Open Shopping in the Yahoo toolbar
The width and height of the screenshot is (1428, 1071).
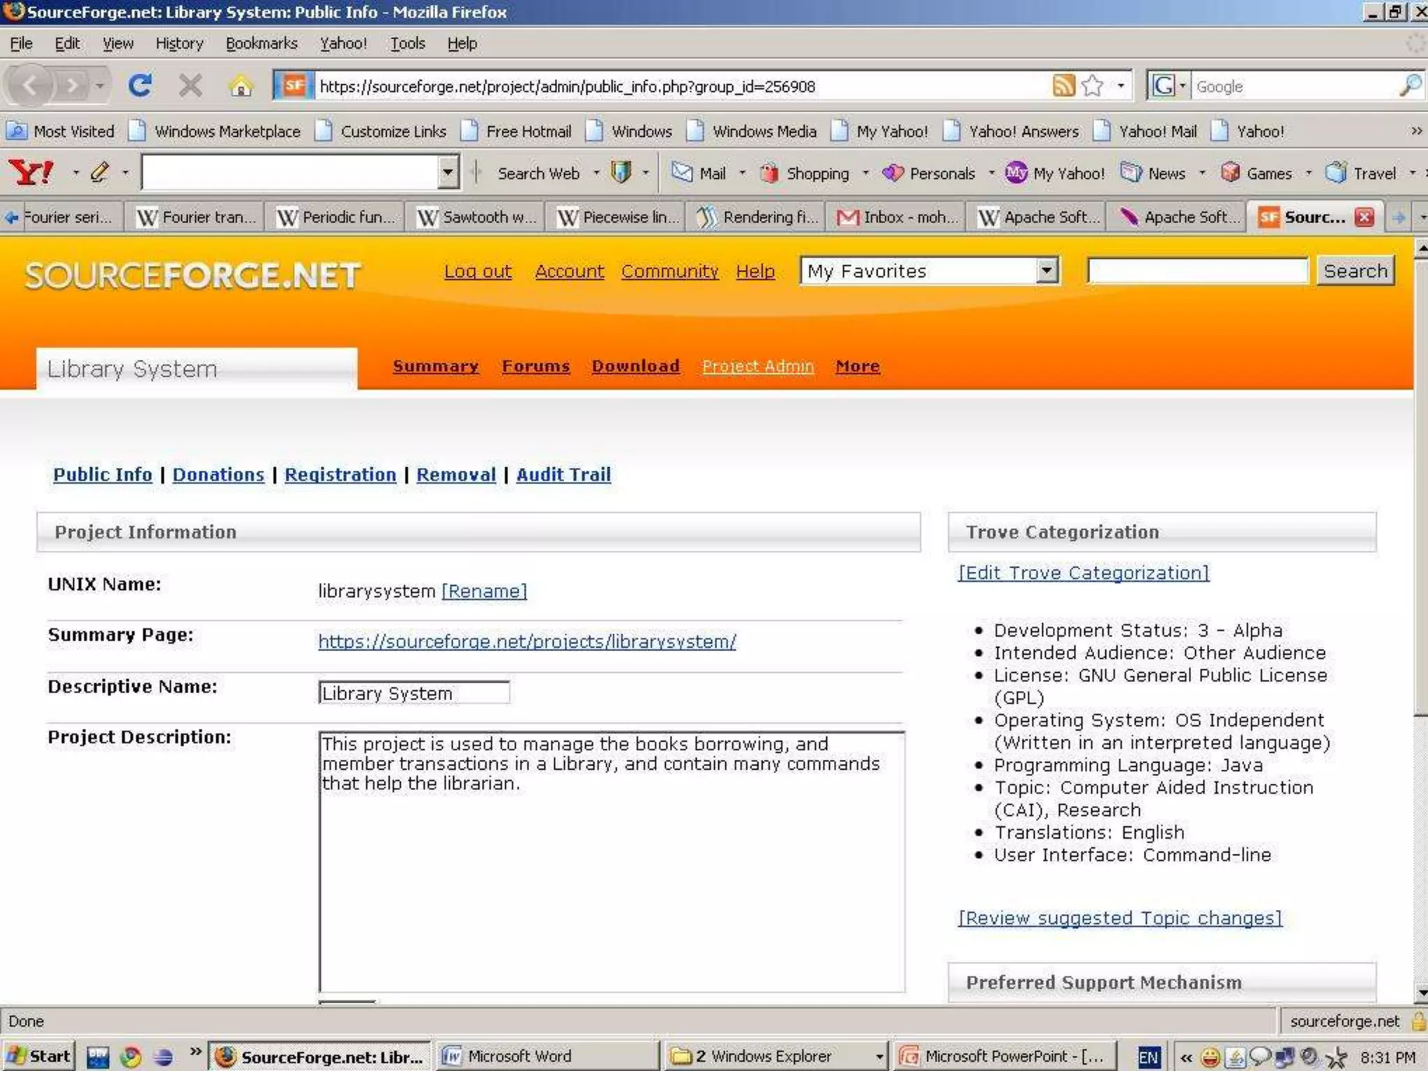pyautogui.click(x=805, y=172)
